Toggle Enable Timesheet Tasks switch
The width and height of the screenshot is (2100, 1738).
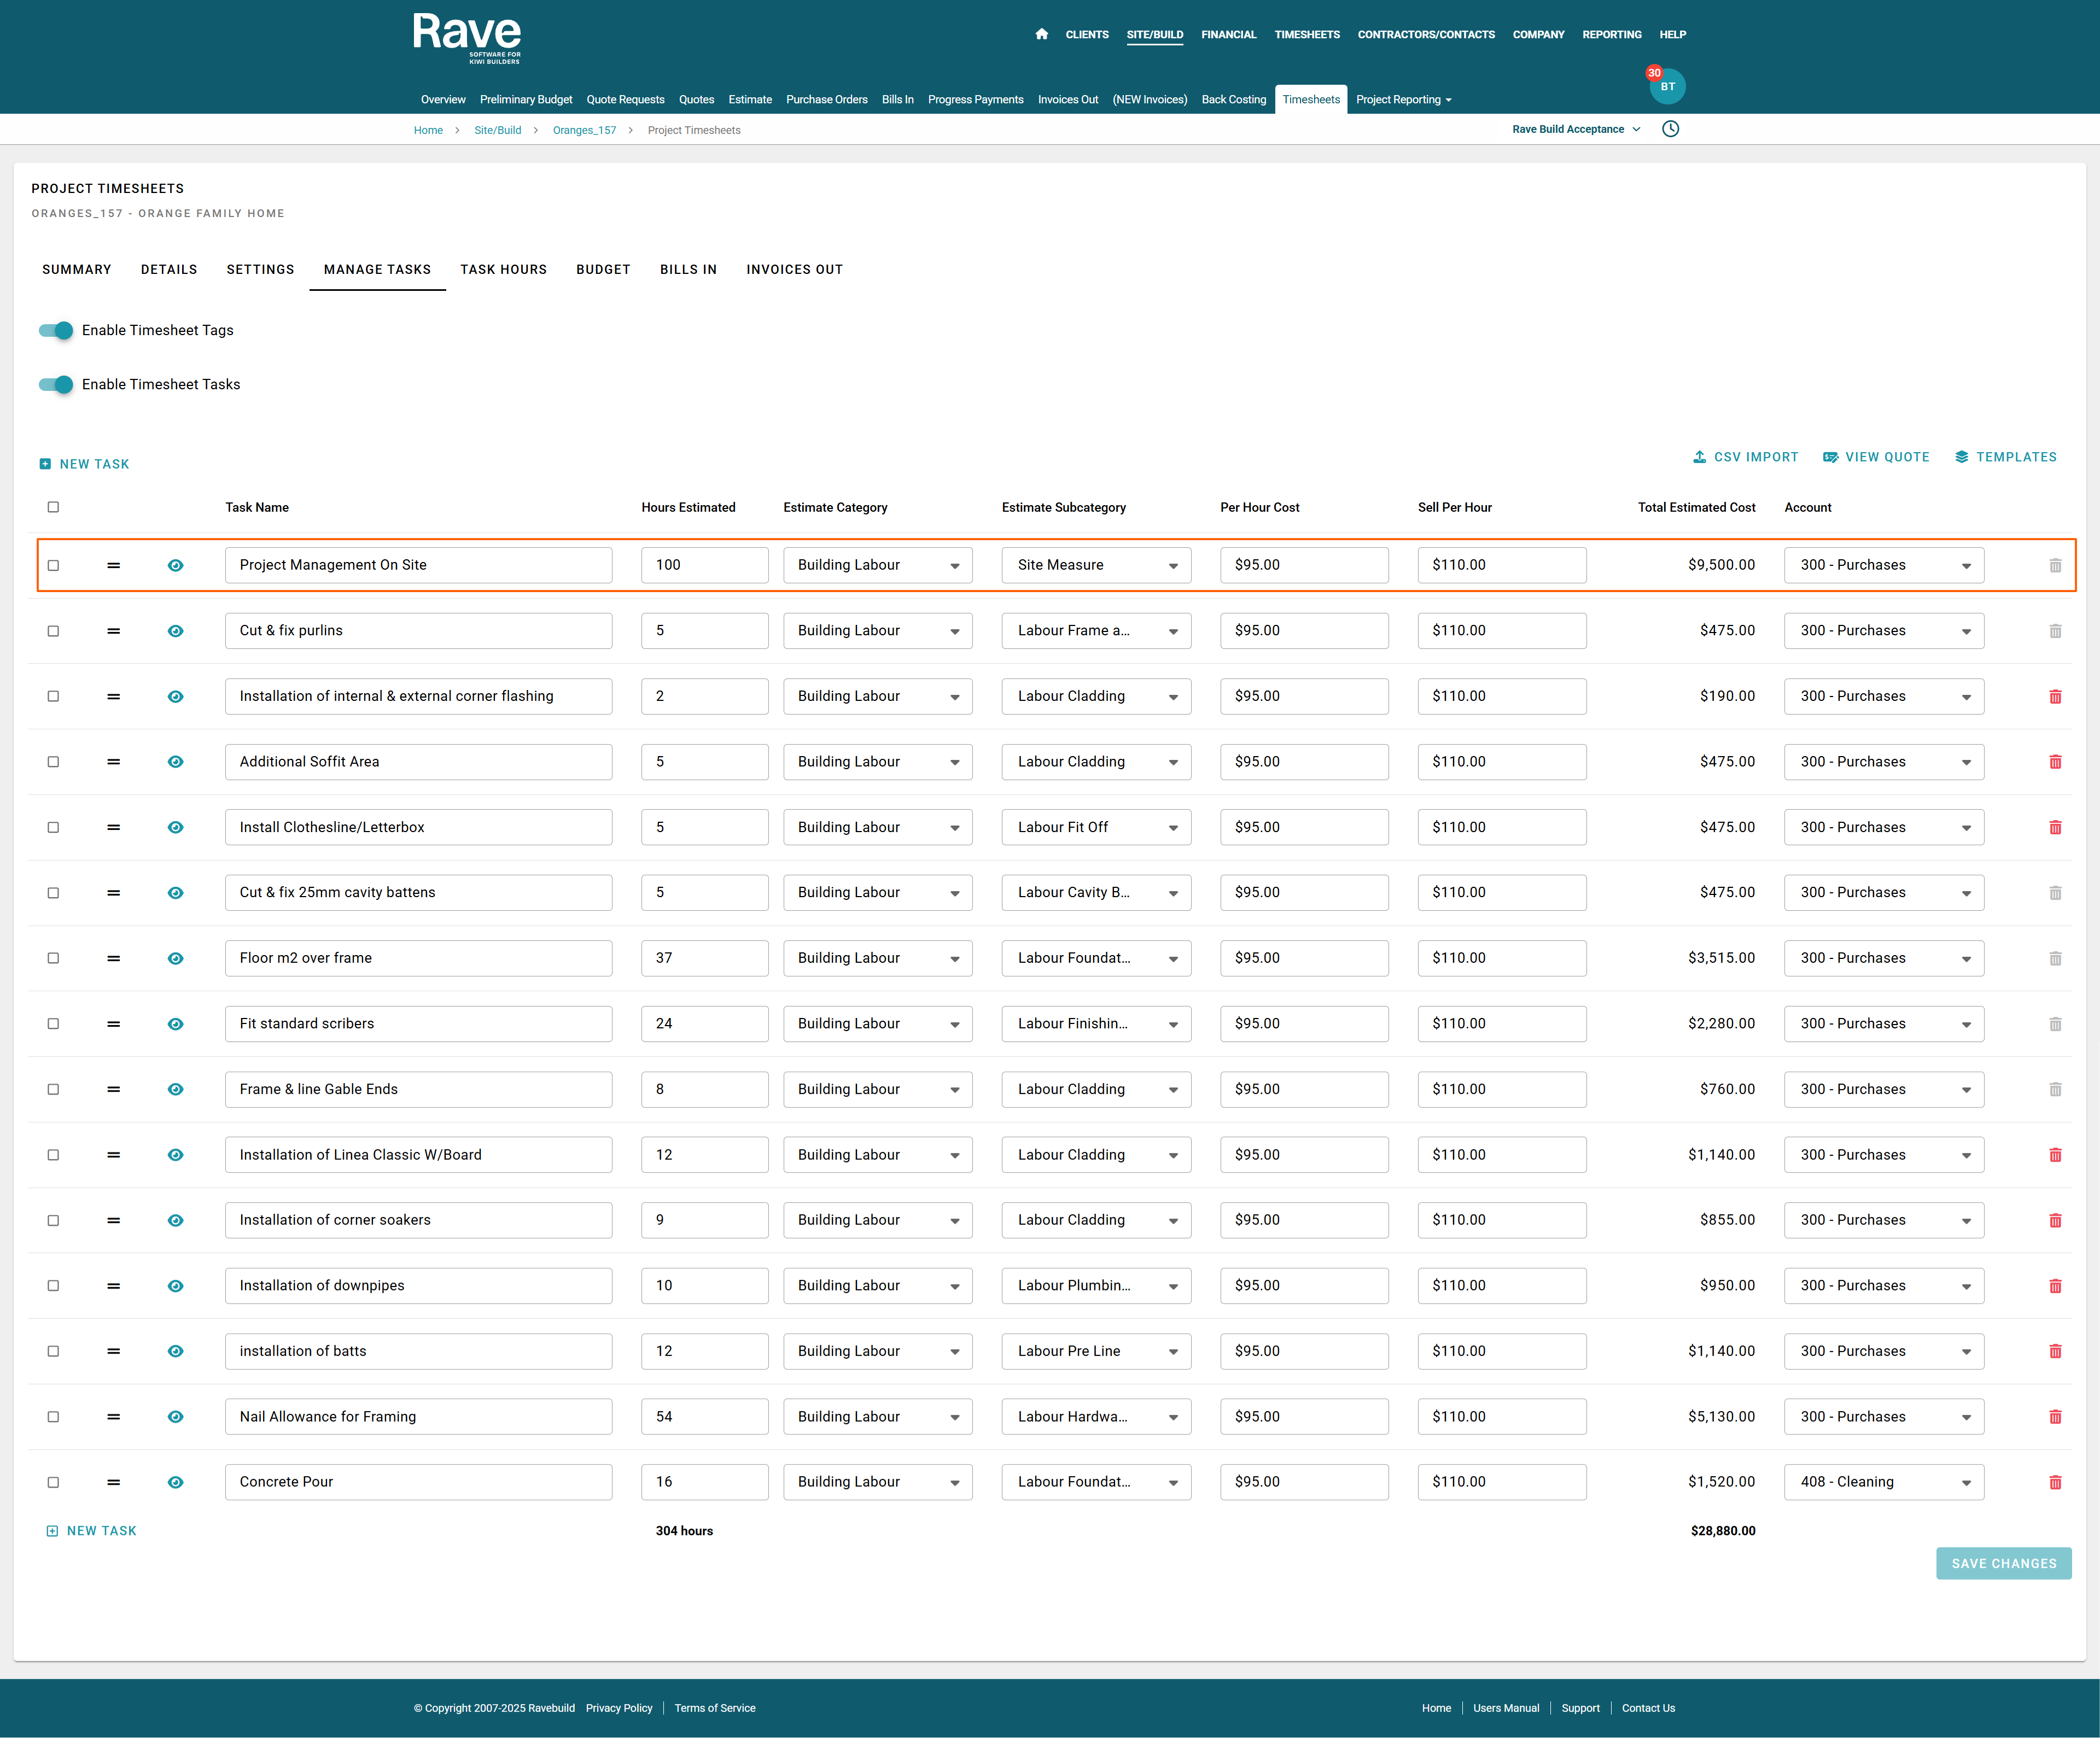(x=56, y=384)
